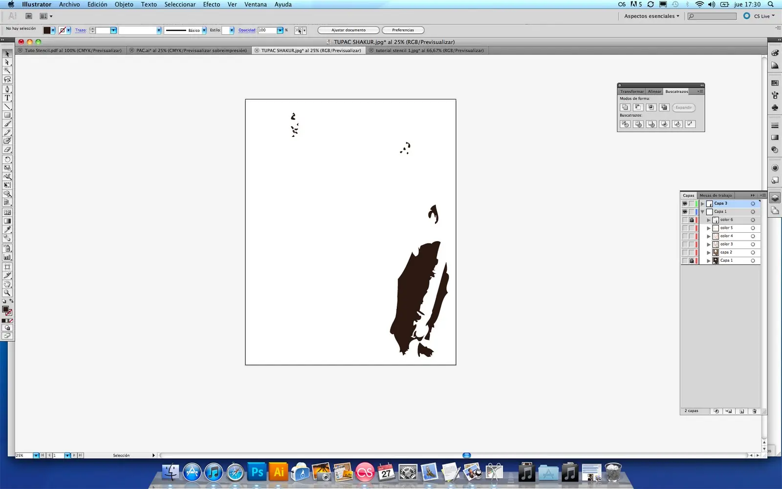Open the stroke weight dropdown
The height and width of the screenshot is (489, 782).
113,30
